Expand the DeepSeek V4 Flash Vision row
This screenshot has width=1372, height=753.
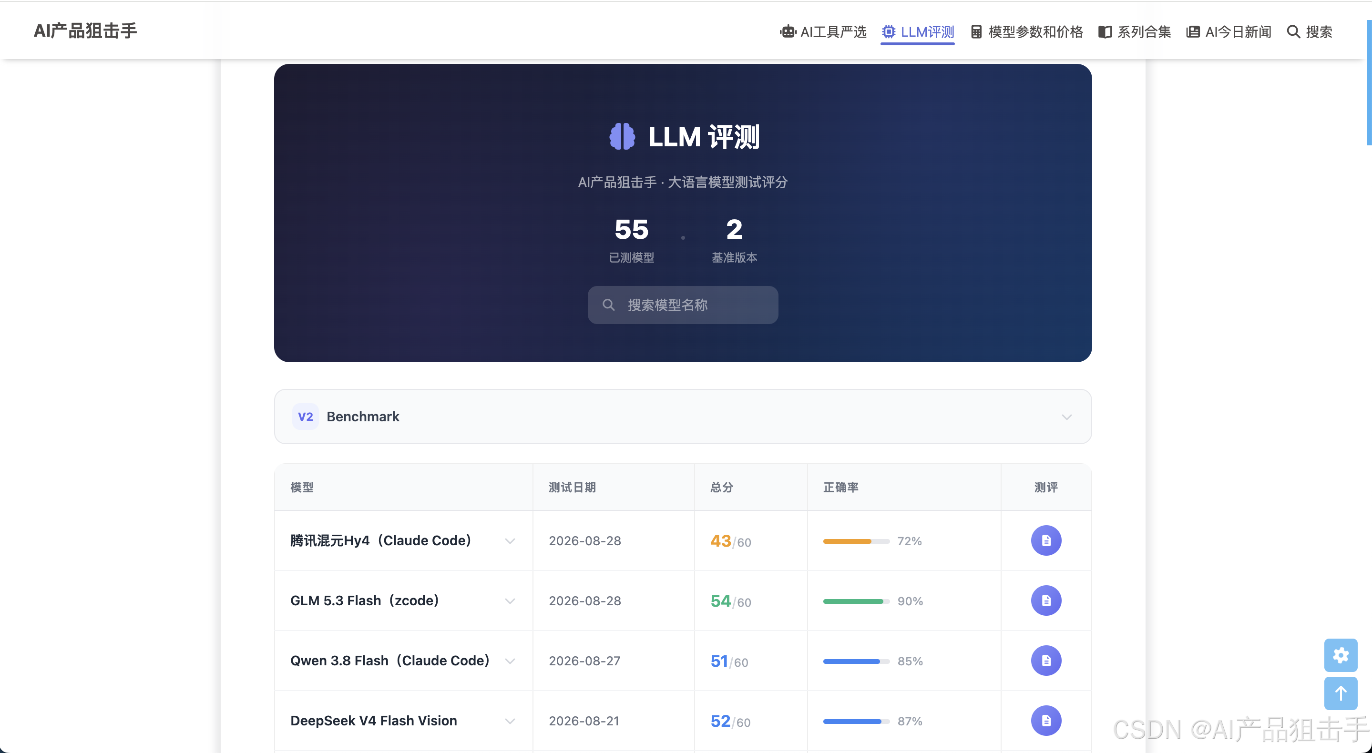click(510, 721)
